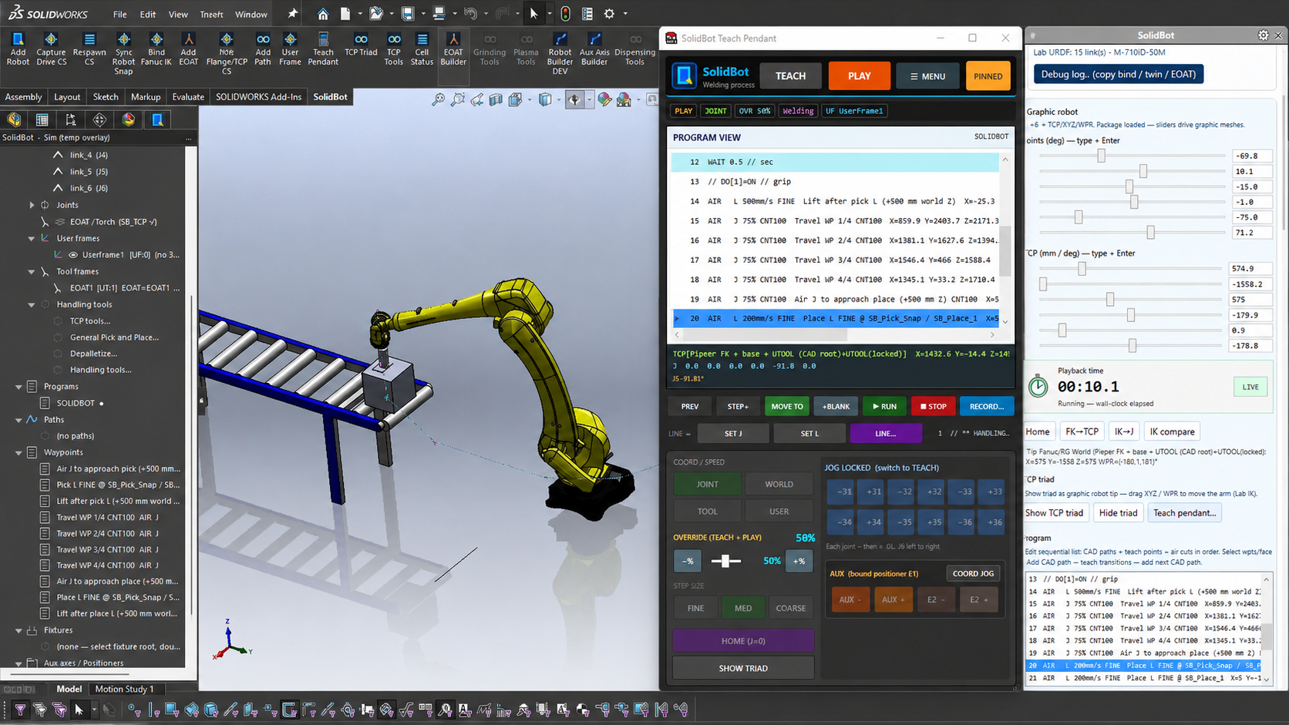Open TCP Tools in ribbon
This screenshot has width=1289, height=725.
pyautogui.click(x=394, y=49)
